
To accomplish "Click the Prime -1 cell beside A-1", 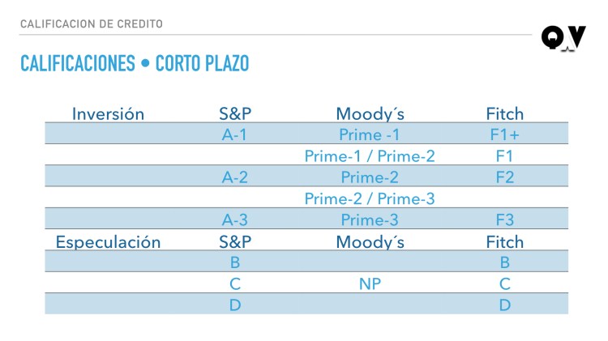I will [x=369, y=135].
